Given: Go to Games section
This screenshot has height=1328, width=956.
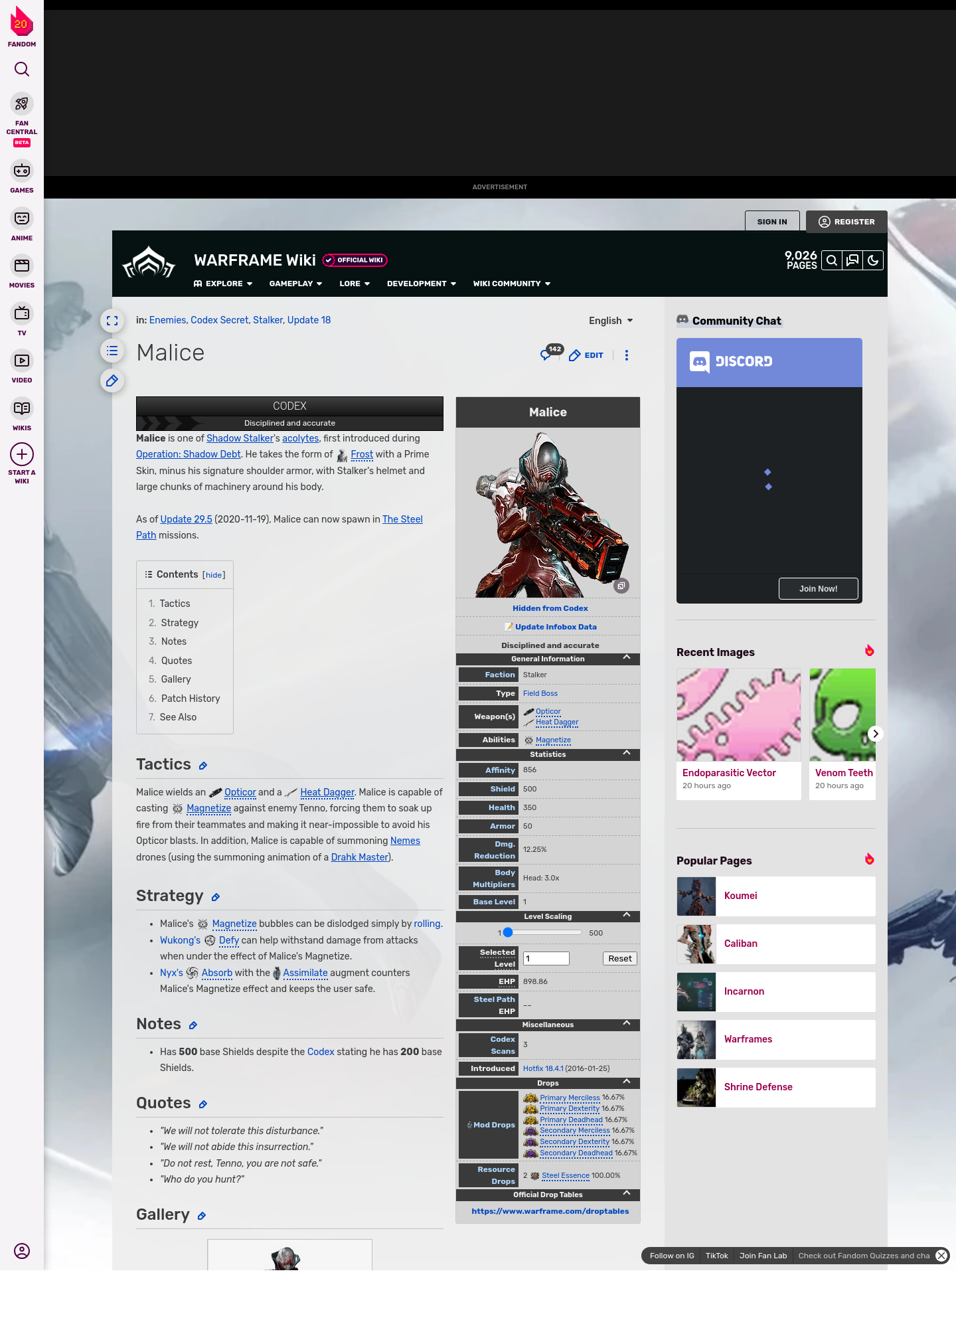Looking at the screenshot, I should 22,177.
